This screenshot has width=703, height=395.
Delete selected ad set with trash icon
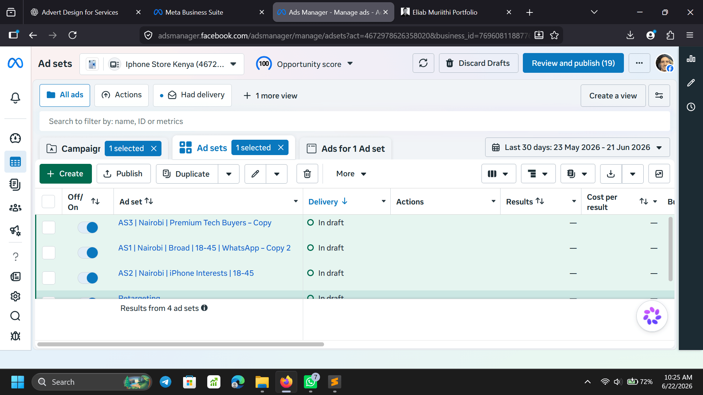click(x=307, y=174)
